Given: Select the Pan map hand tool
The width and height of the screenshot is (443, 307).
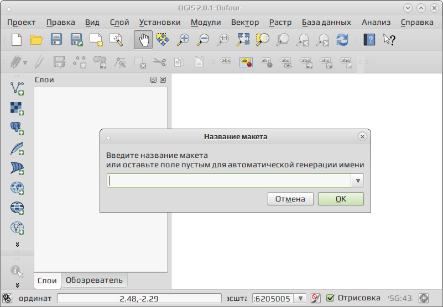Looking at the screenshot, I should pyautogui.click(x=143, y=40).
